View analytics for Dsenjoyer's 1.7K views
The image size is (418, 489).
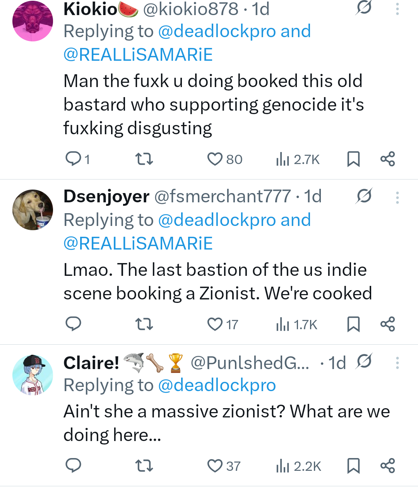tap(297, 325)
